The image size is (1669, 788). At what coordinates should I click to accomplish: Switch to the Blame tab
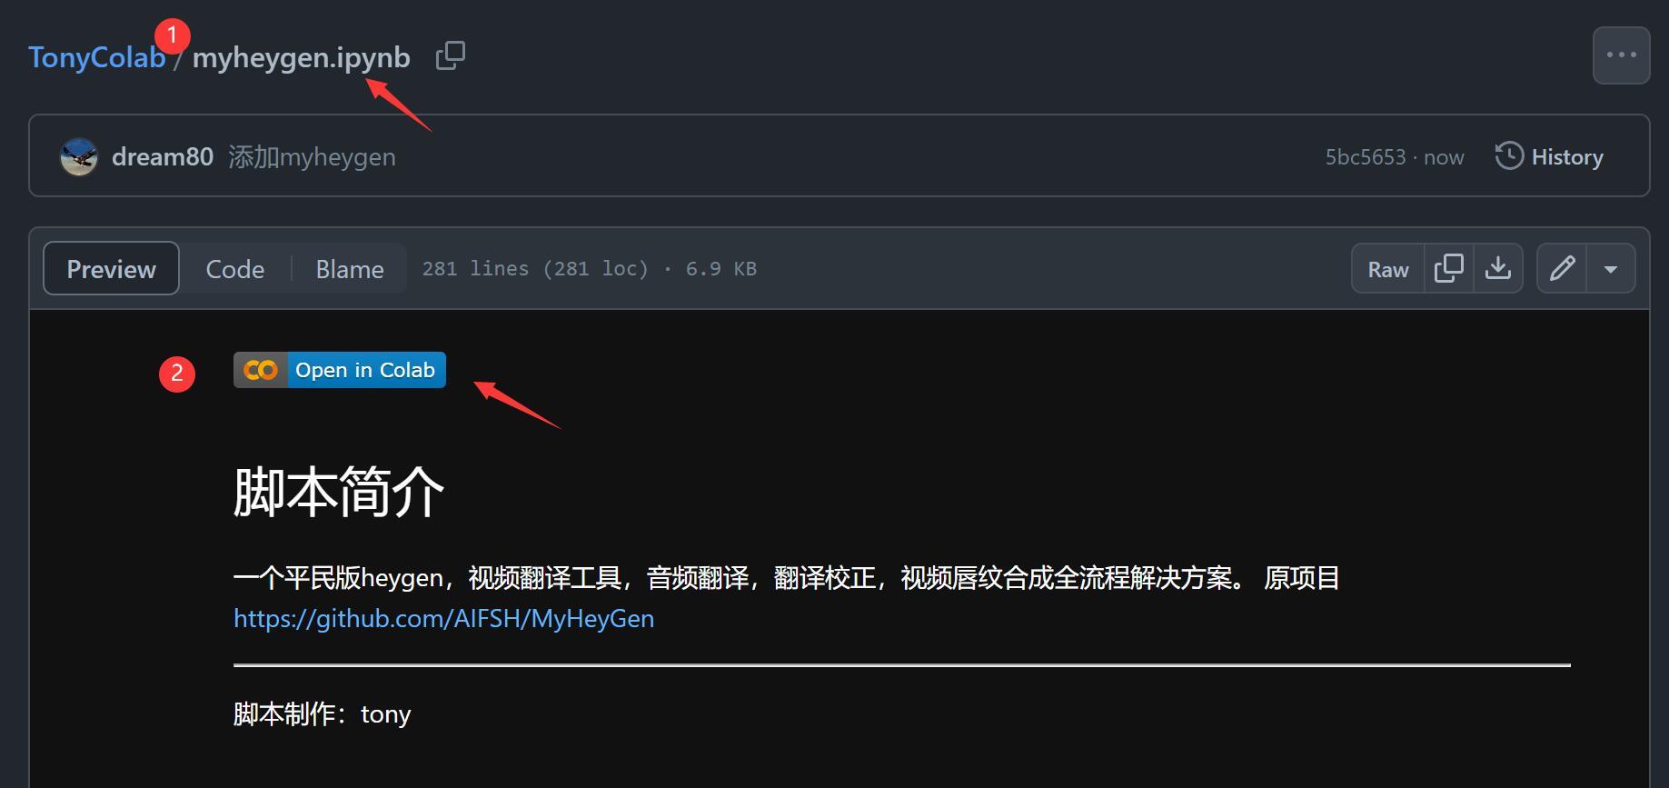350,268
